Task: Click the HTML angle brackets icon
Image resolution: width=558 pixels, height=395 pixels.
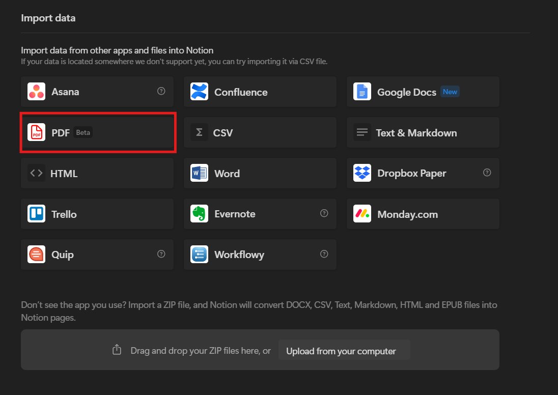Action: [36, 173]
